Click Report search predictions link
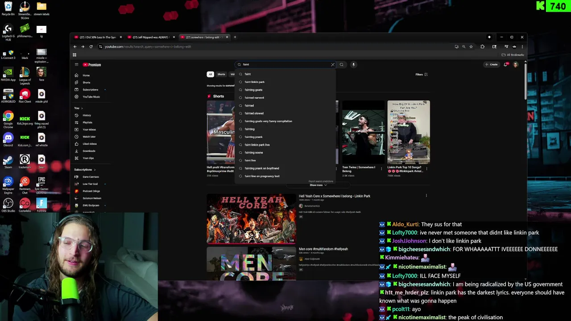571x321 pixels. point(321,181)
